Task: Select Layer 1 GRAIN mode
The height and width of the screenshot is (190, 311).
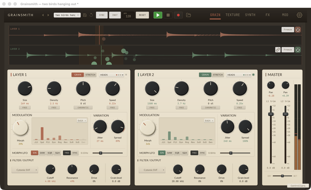Action: pos(78,75)
